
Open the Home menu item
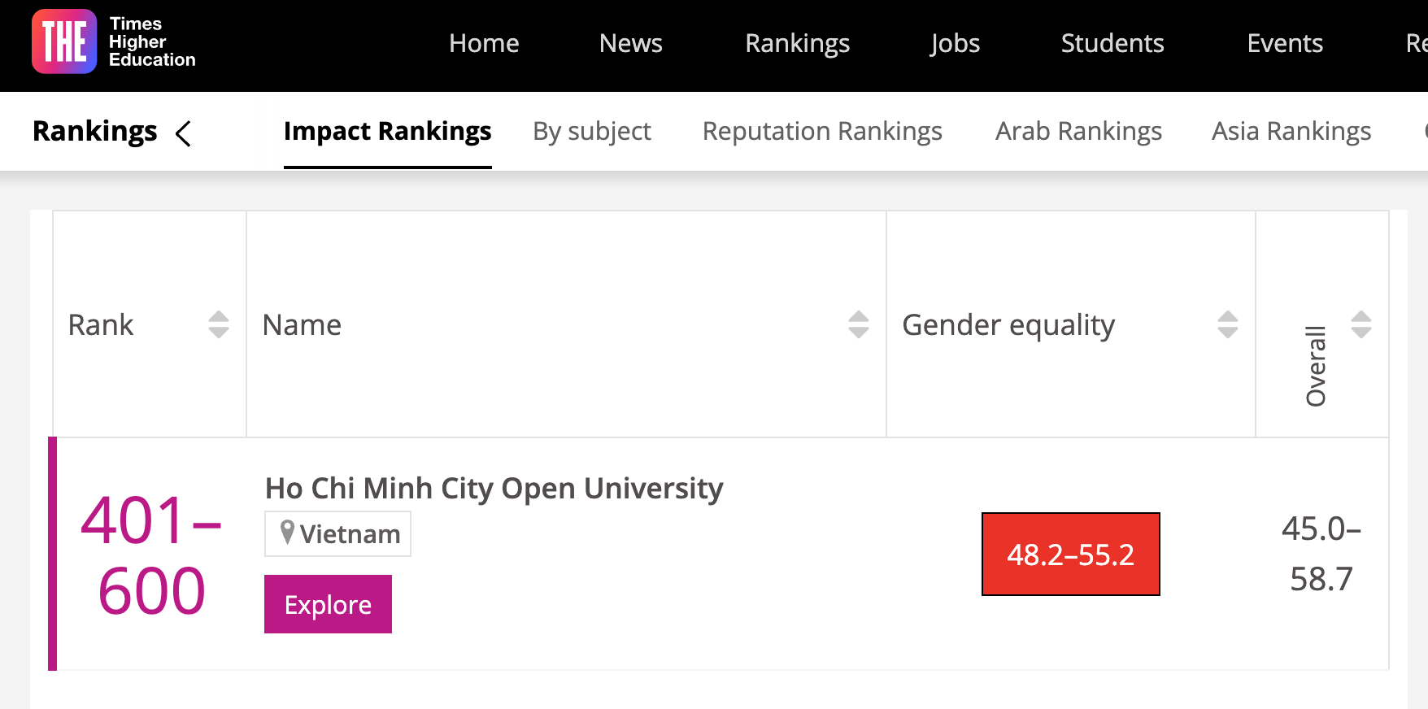point(484,43)
